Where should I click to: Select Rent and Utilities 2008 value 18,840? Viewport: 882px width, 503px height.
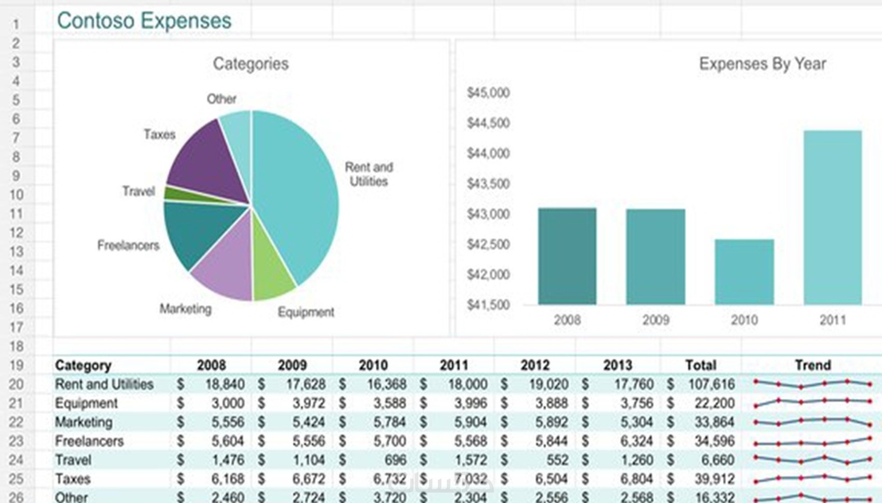211,384
